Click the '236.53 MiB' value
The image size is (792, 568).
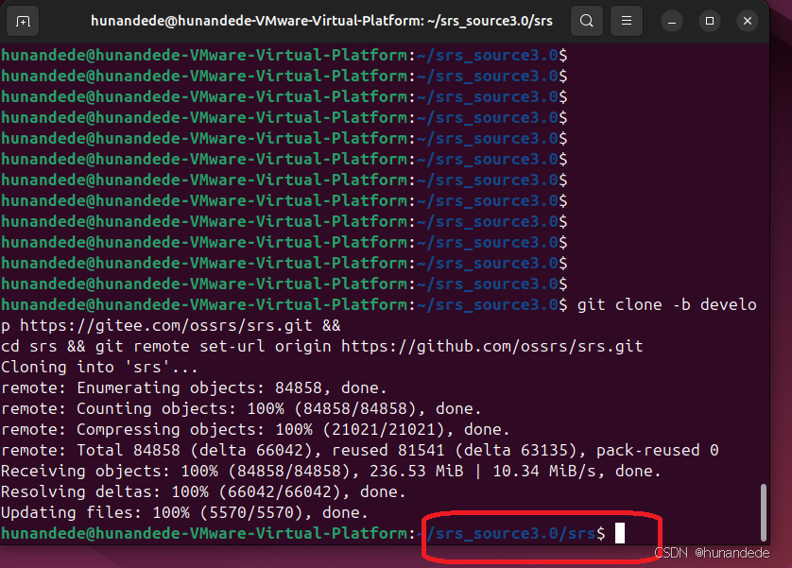click(416, 471)
